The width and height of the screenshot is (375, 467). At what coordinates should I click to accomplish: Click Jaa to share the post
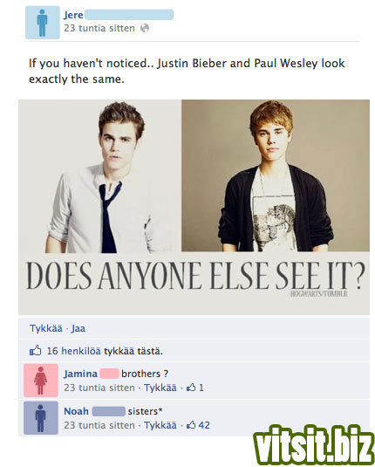coord(78,328)
